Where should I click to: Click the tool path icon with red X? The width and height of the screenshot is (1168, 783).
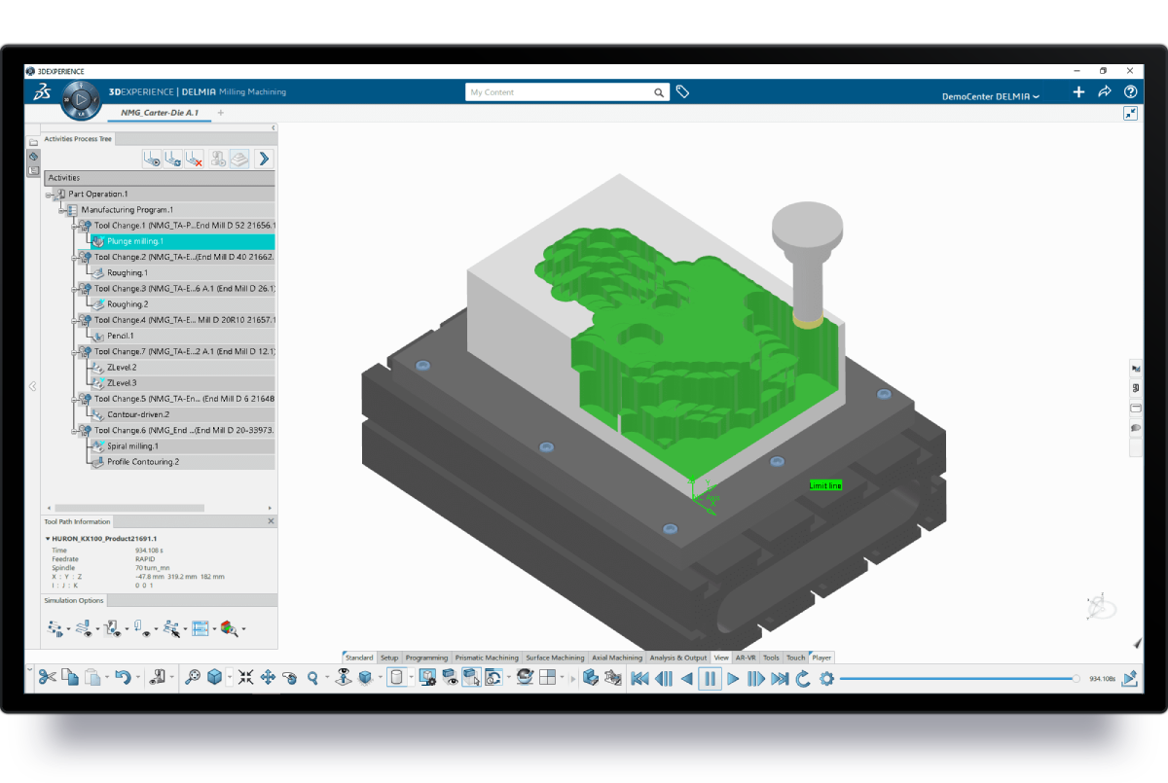[x=196, y=159]
